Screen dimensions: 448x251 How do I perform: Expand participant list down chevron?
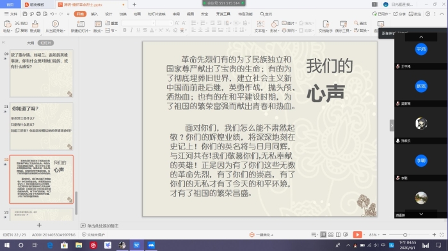tap(421, 214)
